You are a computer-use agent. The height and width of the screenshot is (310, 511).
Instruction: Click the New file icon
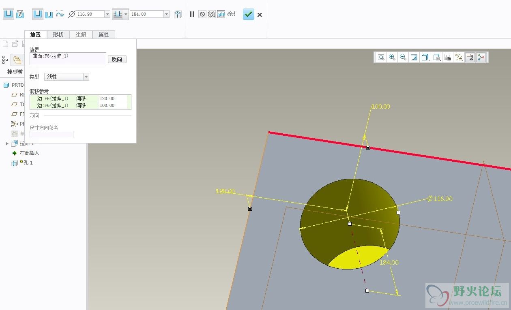6,44
